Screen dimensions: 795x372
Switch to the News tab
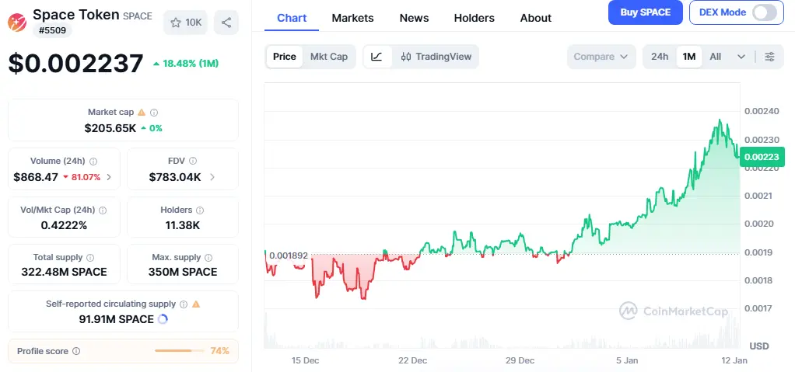coord(415,18)
